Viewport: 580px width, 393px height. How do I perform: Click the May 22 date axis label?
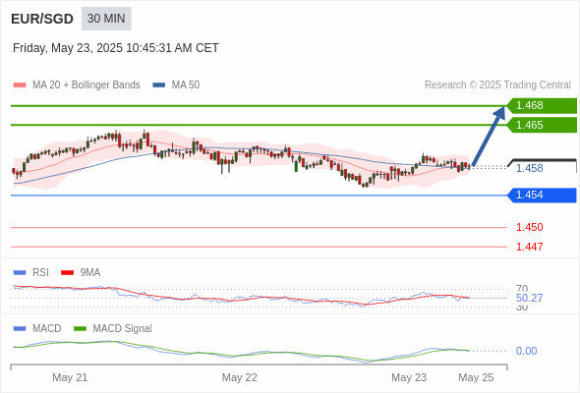(x=239, y=377)
